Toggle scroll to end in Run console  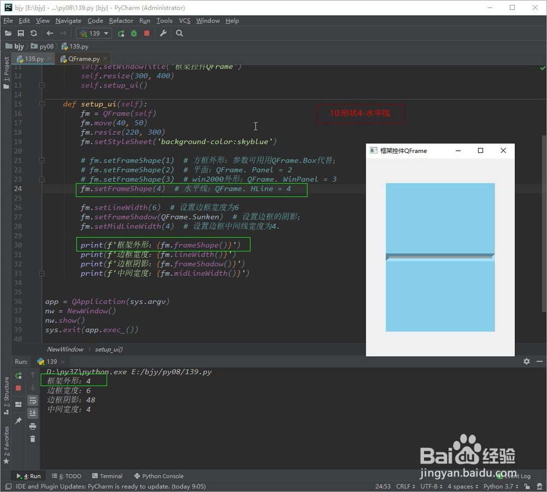[x=32, y=413]
